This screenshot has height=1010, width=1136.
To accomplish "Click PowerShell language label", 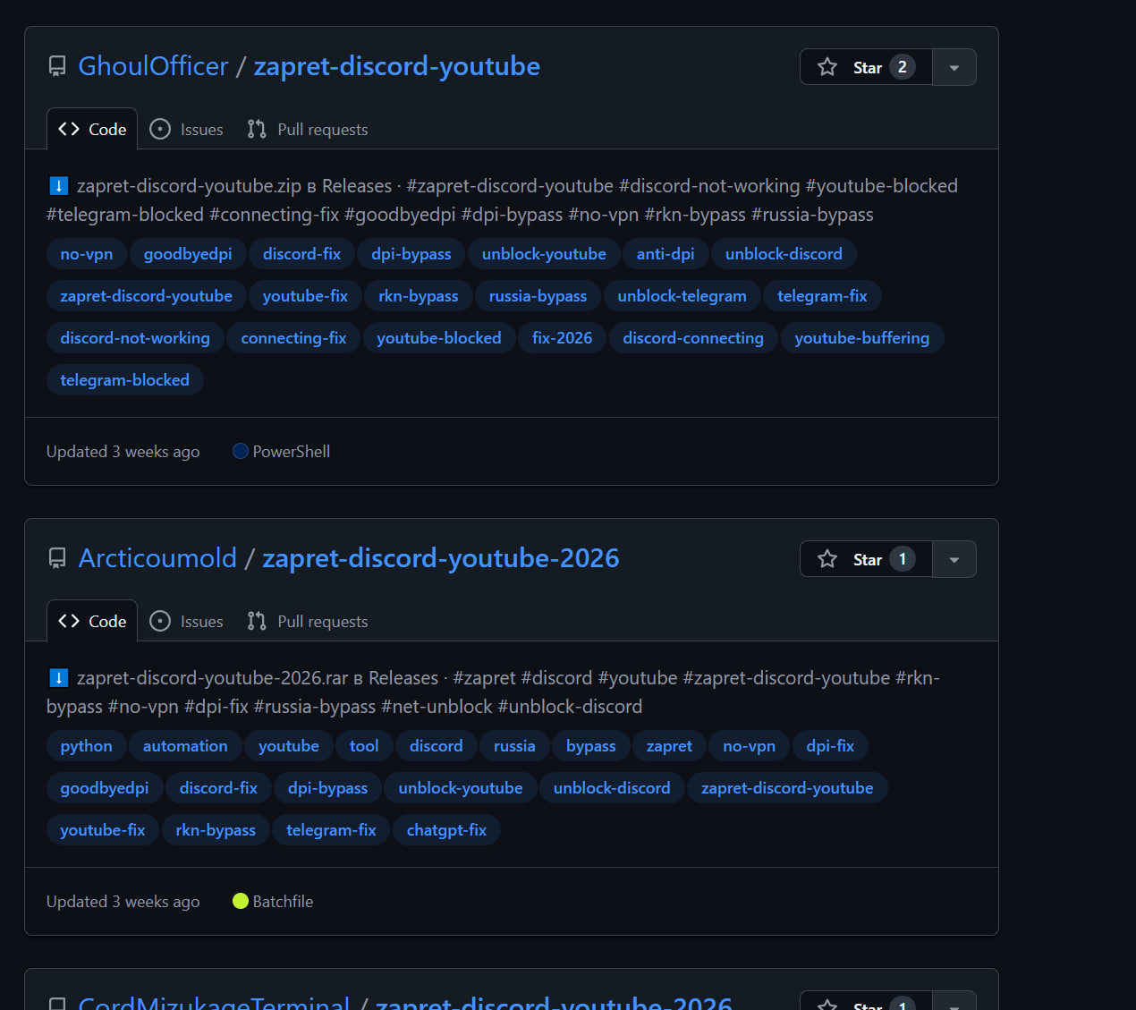I will (292, 452).
